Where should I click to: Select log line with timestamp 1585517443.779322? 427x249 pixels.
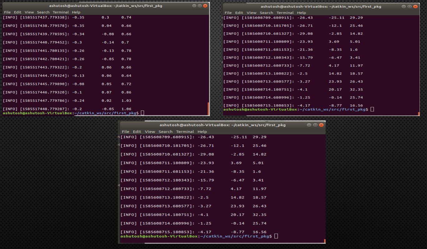pos(67,67)
